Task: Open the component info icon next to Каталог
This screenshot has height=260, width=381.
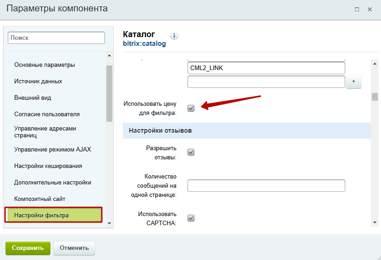Action: click(174, 35)
